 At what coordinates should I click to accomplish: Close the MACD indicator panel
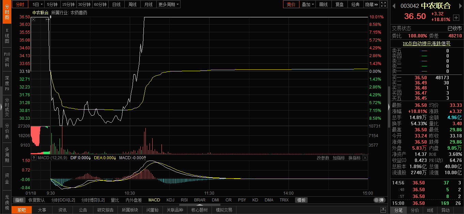365,158
